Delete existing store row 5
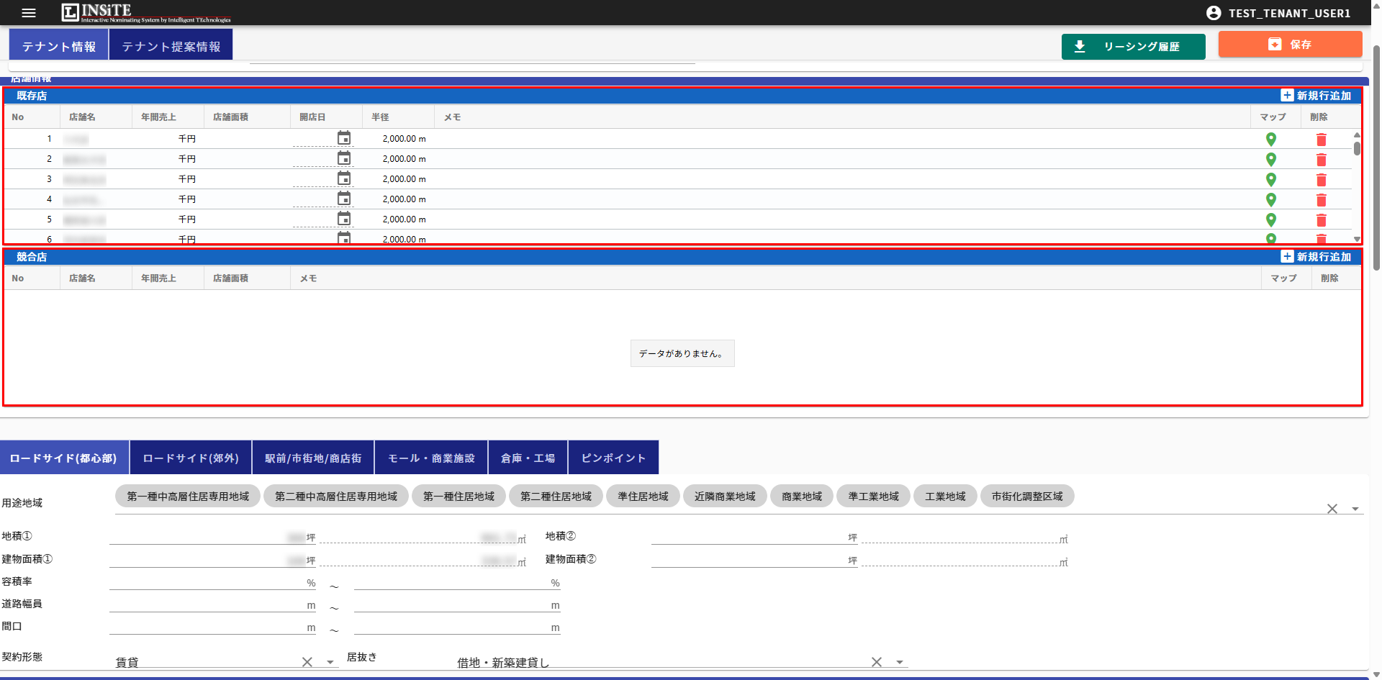 click(1322, 220)
